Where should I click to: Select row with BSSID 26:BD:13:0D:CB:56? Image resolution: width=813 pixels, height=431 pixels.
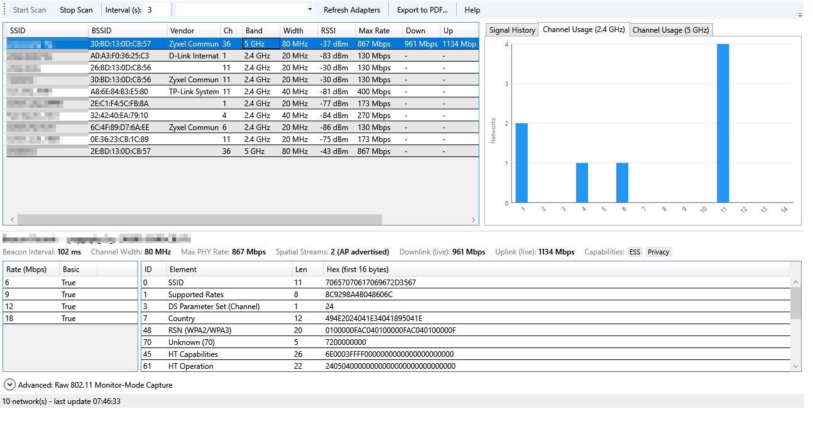point(243,68)
